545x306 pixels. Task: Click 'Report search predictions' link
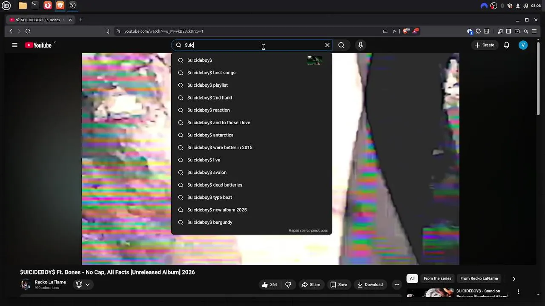tap(308, 230)
